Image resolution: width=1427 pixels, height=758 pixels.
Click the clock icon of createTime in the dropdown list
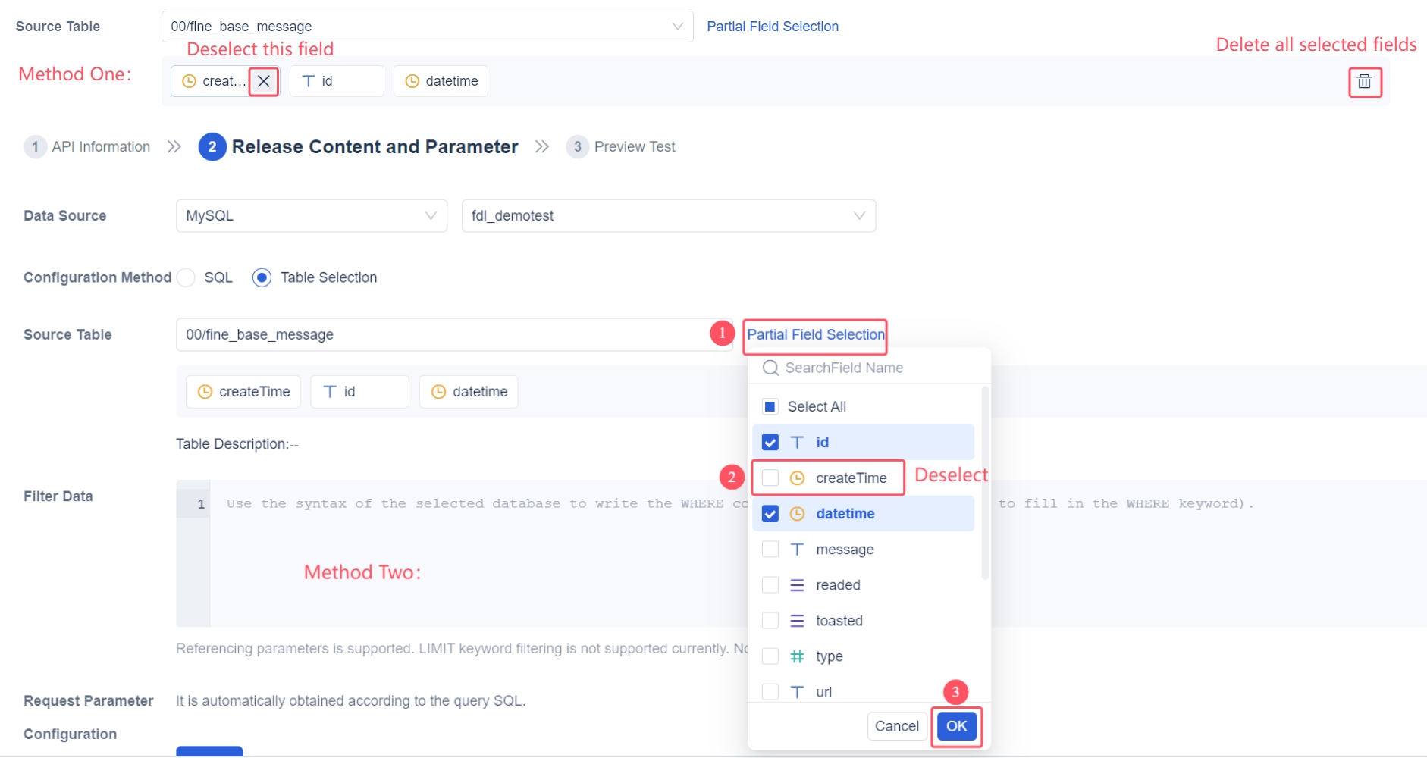(x=797, y=478)
